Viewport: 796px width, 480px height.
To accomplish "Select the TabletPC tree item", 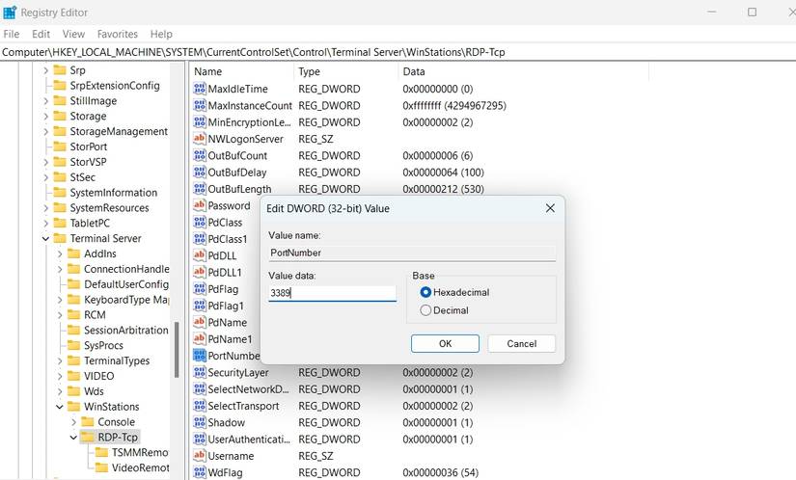I will coord(90,223).
